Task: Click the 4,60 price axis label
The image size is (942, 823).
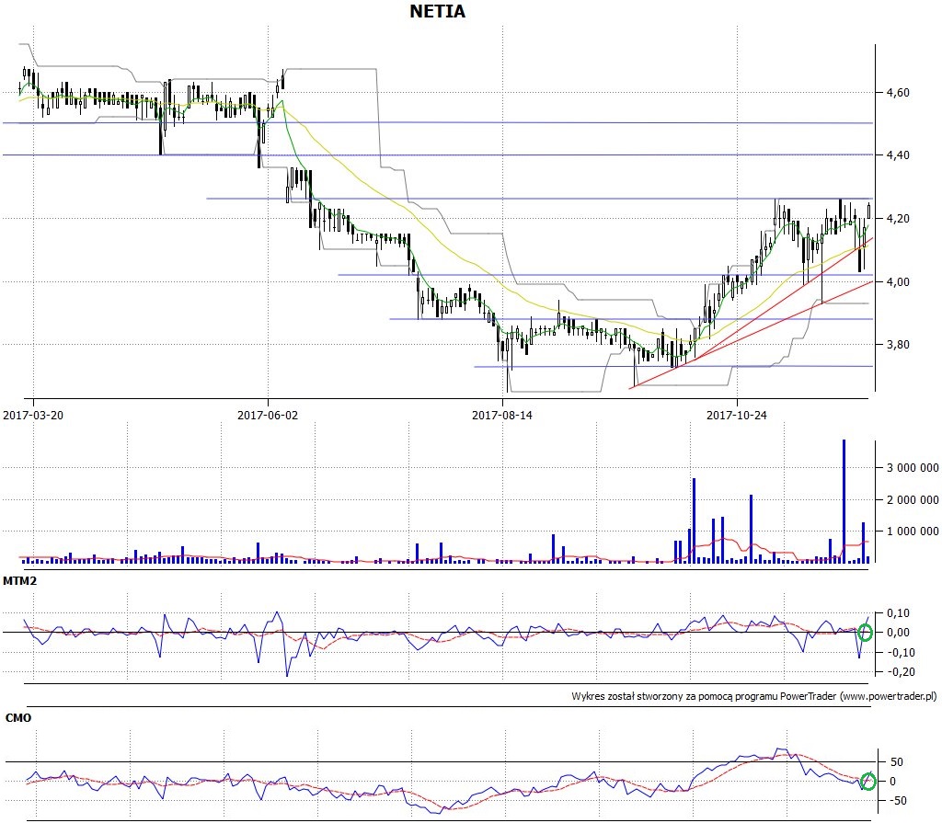Action: pos(898,93)
